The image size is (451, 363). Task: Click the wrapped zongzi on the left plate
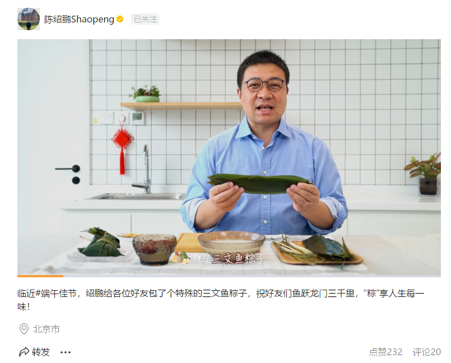click(x=101, y=242)
